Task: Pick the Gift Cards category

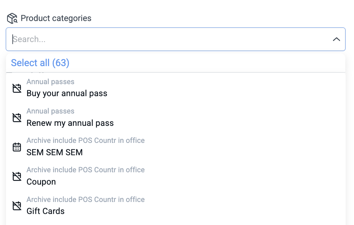Action: (x=176, y=206)
